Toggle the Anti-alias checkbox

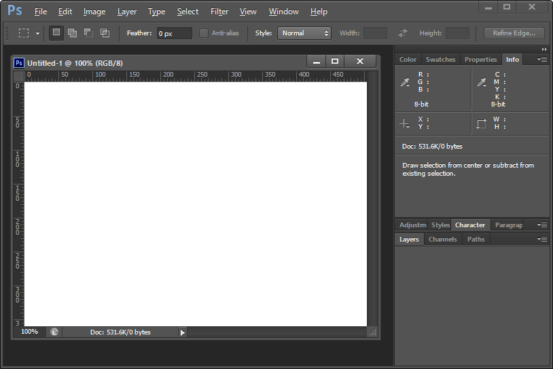(204, 33)
